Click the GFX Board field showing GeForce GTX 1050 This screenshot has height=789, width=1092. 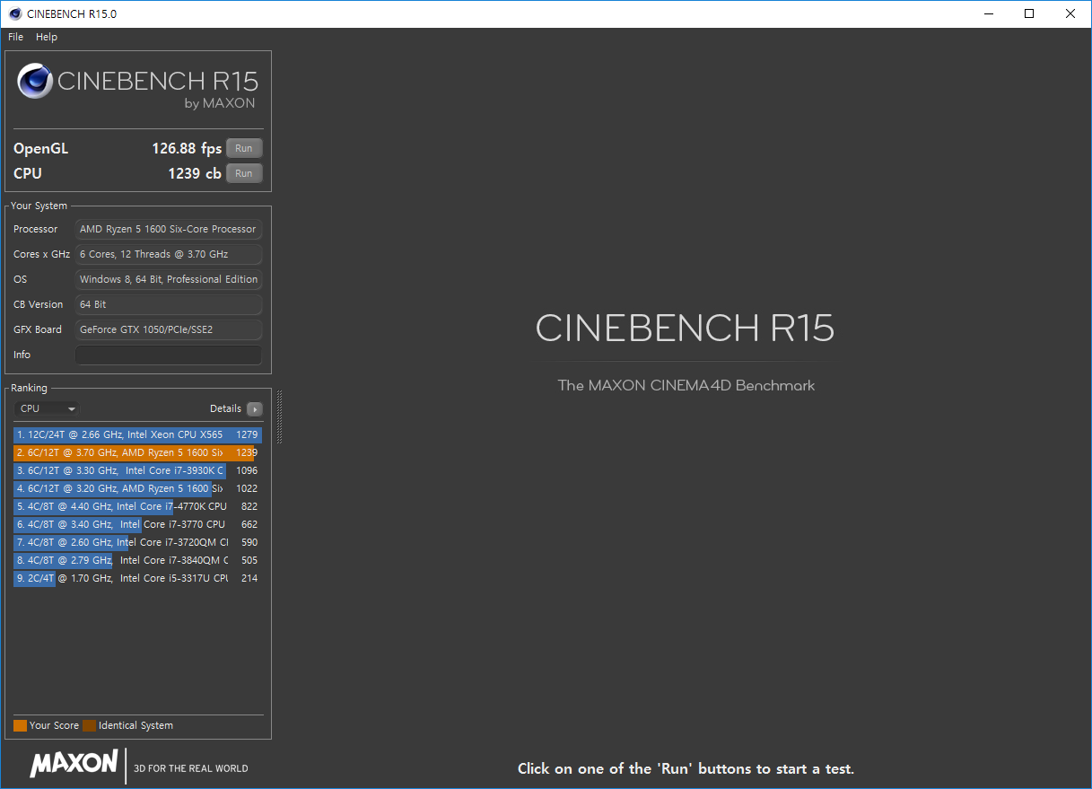169,329
